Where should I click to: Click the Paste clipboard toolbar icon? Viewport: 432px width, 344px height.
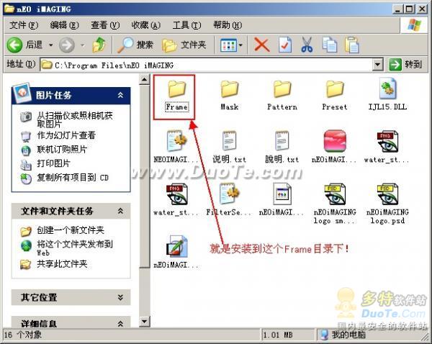pyautogui.click(x=352, y=45)
